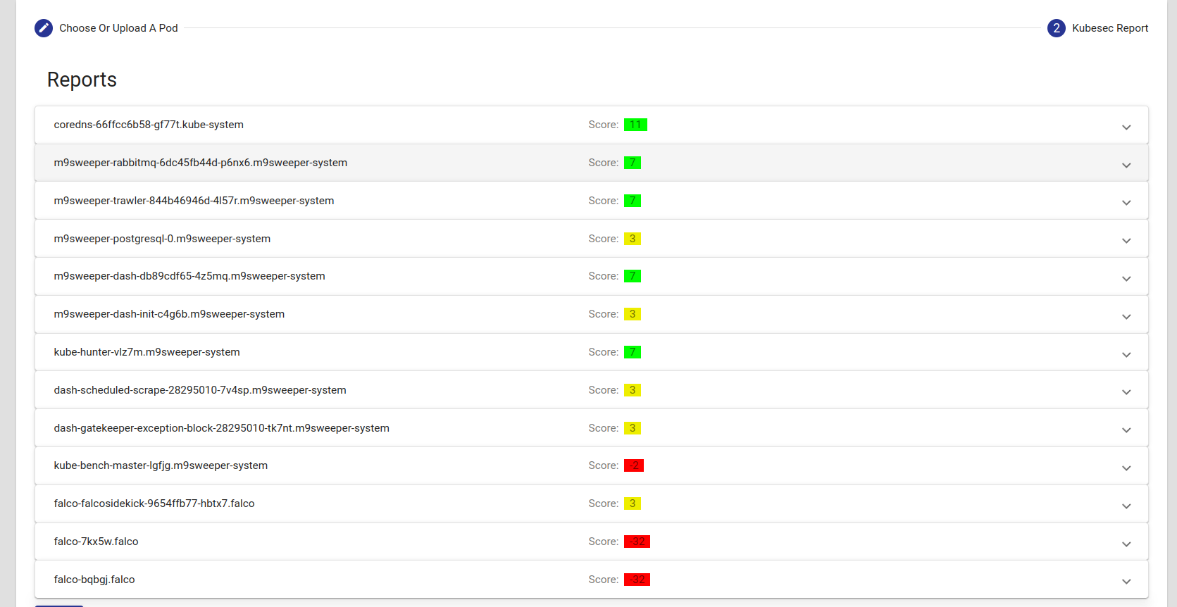Screen dimensions: 1177x607
Task: Click chevron on dash-scheduled-scrape row
Action: (1126, 392)
